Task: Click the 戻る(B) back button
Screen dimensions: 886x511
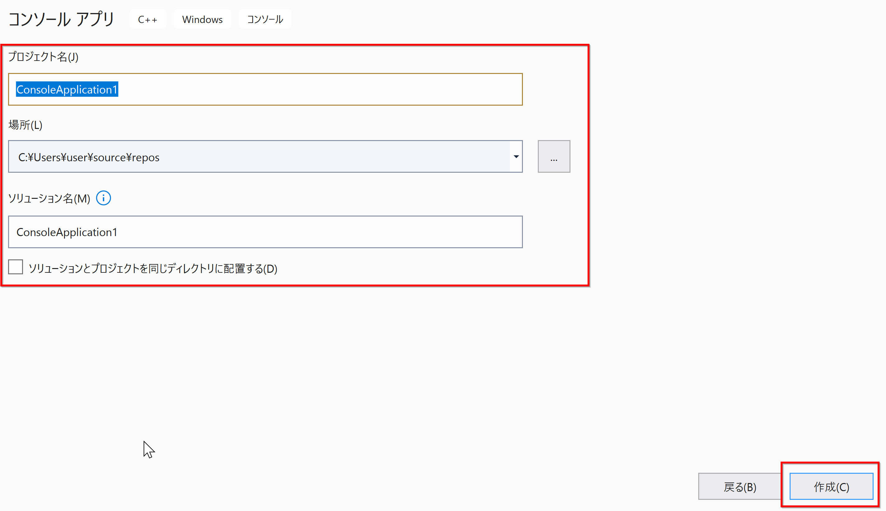Action: (740, 486)
